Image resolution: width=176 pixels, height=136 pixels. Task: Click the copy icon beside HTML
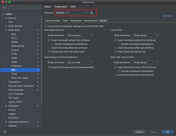tap(38, 54)
